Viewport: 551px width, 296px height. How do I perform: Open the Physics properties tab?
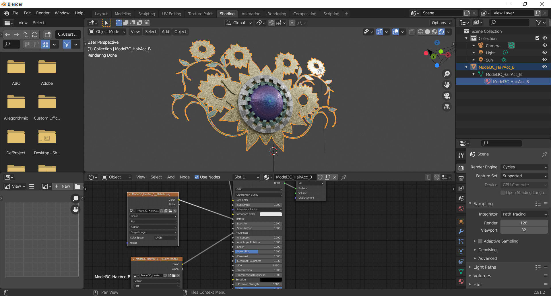tap(461, 251)
